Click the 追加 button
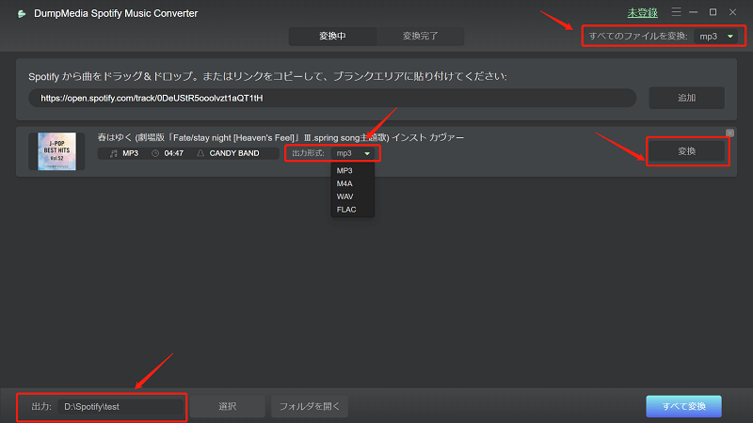 (x=687, y=98)
